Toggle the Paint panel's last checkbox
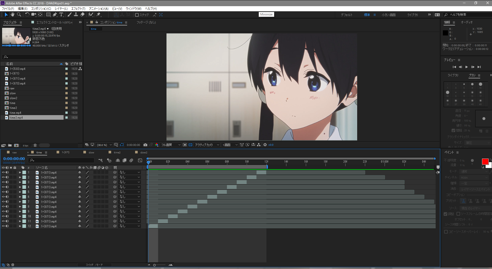 (x=446, y=232)
